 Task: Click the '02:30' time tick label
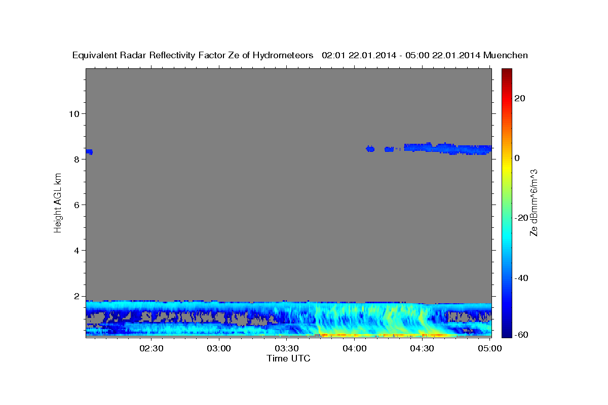(151, 348)
